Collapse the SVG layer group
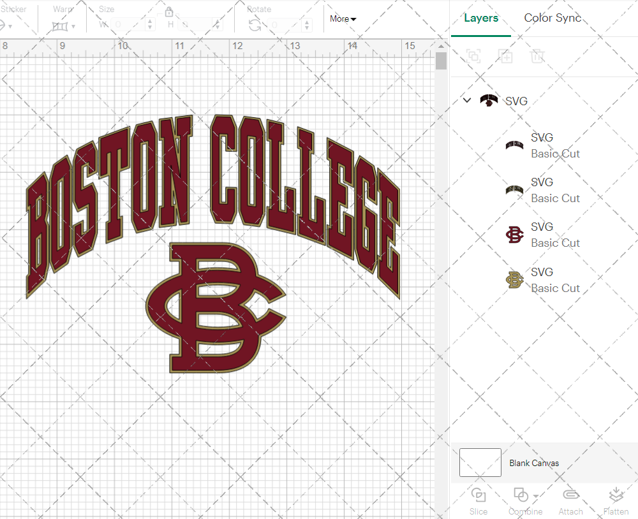 click(x=466, y=100)
